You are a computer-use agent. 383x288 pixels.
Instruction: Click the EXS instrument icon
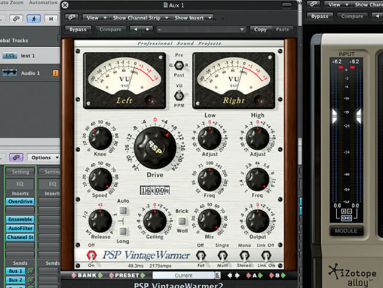pyautogui.click(x=10, y=56)
